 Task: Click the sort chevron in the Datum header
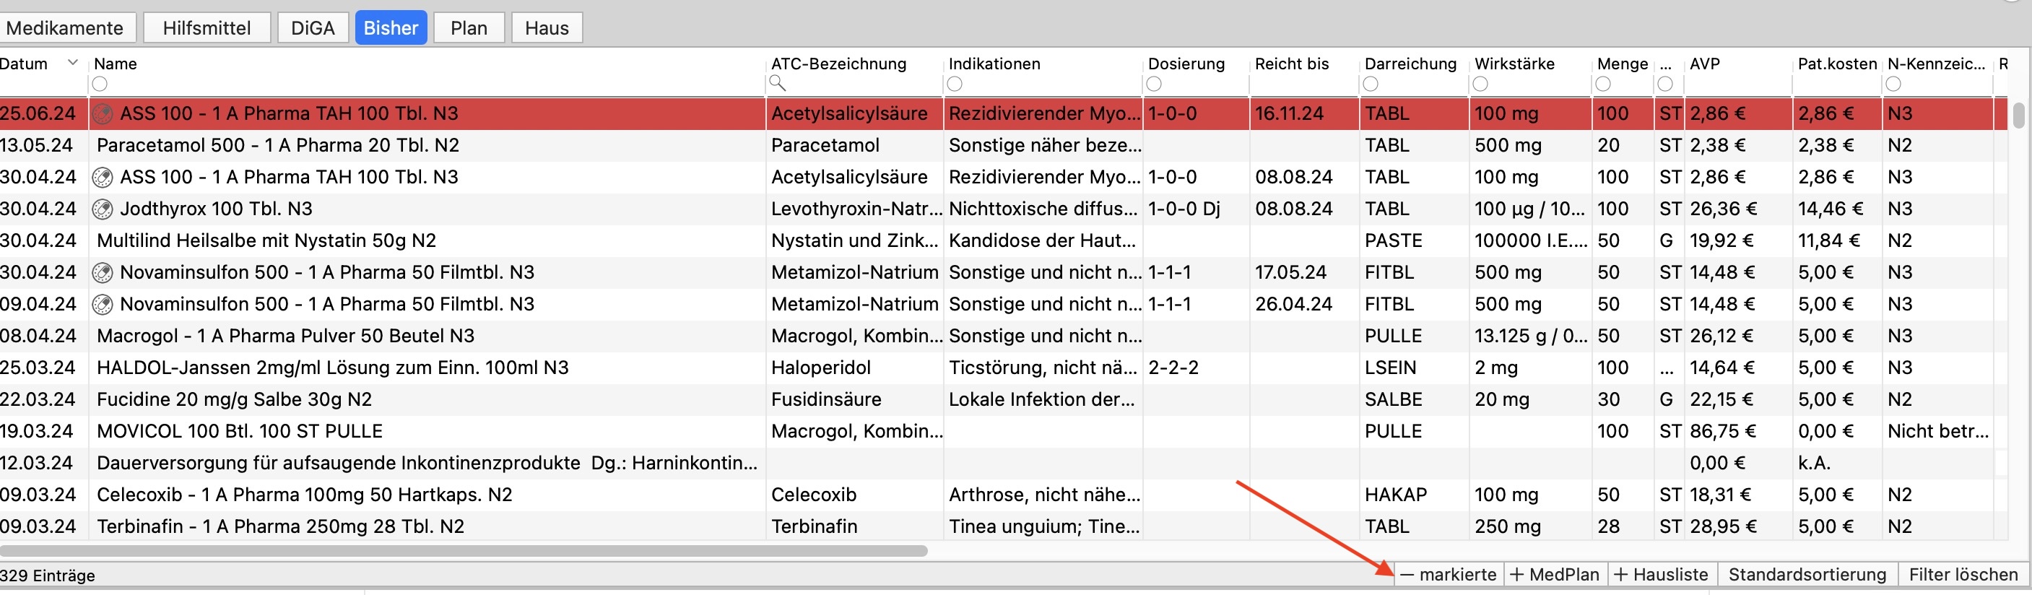click(72, 62)
